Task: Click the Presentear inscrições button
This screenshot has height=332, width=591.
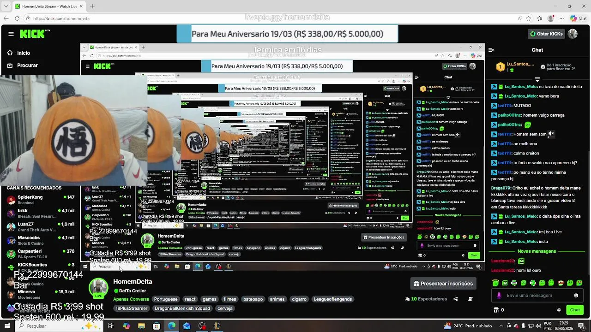Action: pyautogui.click(x=443, y=284)
